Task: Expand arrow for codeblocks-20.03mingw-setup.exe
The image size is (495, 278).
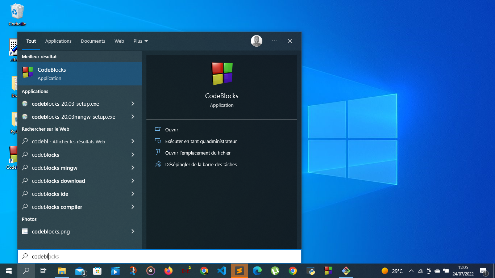Action: tap(133, 117)
